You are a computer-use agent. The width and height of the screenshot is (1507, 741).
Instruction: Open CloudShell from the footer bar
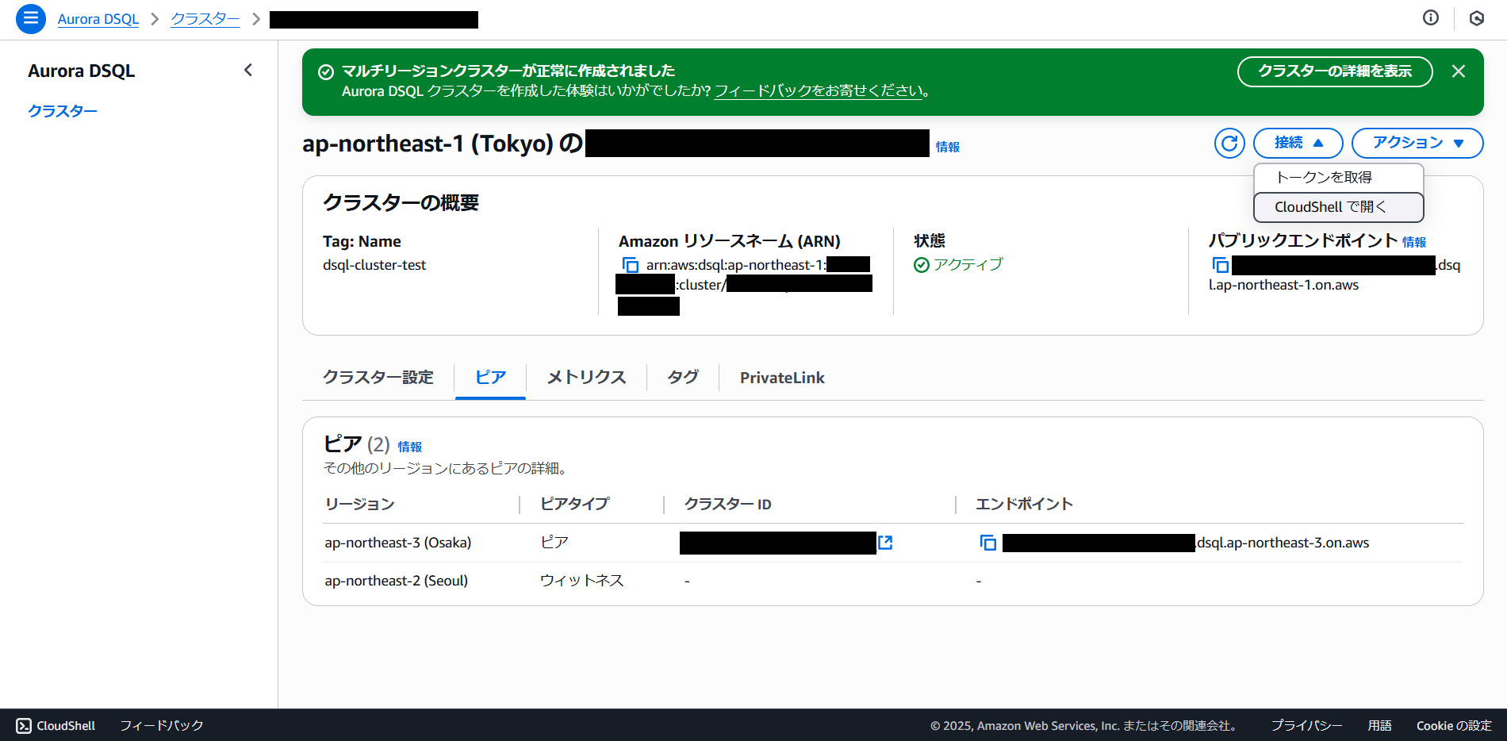56,725
